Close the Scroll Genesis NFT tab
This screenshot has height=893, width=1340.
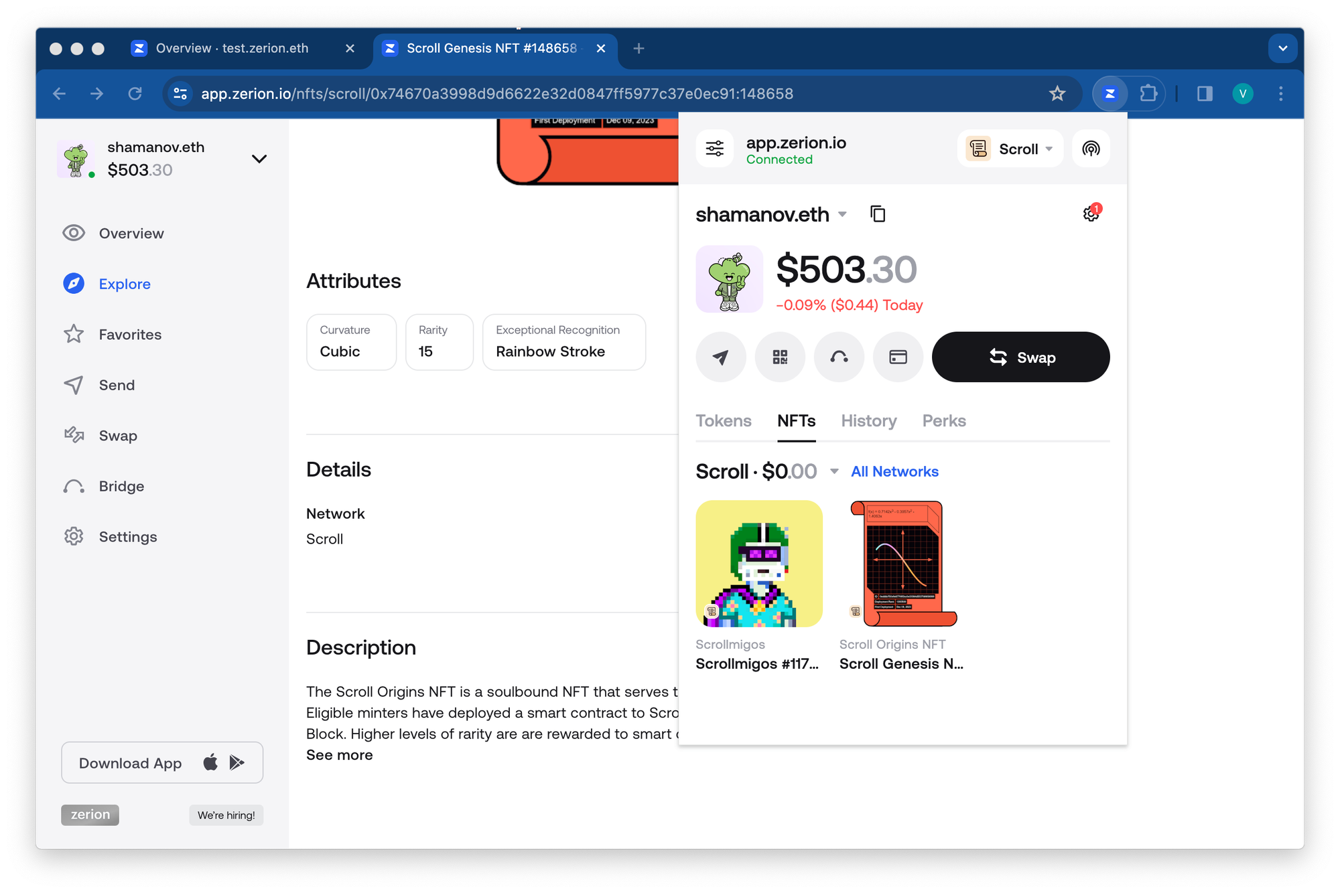point(601,48)
